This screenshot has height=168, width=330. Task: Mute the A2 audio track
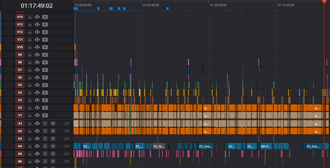53,131
